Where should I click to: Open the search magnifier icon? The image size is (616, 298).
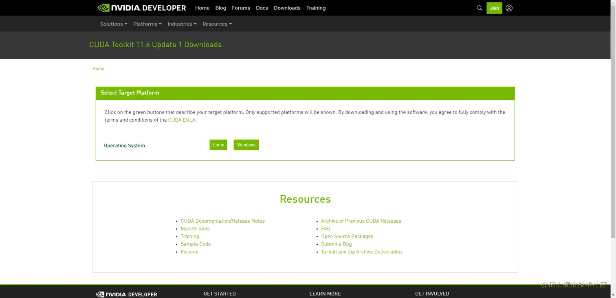(x=480, y=8)
